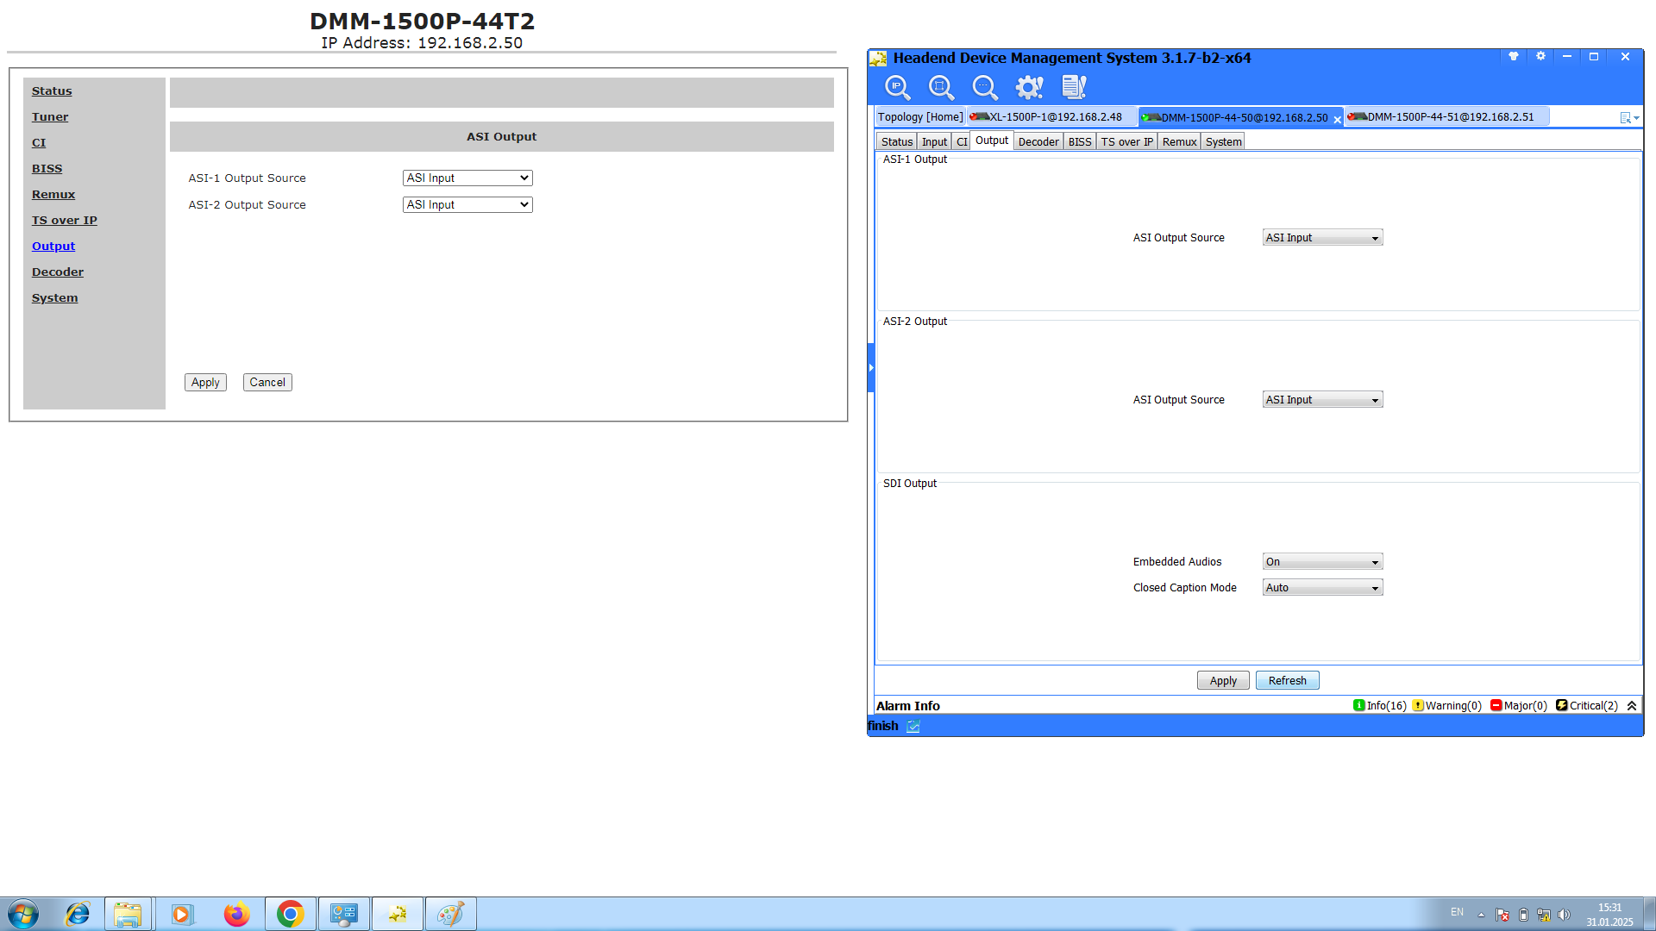Close the DMM-1500P-44-50 device tab

[1338, 120]
